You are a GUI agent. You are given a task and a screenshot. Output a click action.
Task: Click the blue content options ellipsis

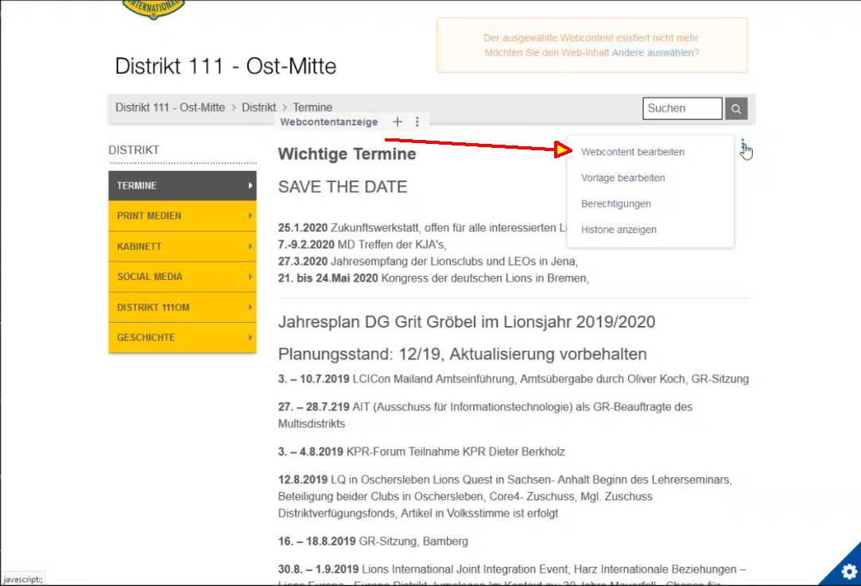[x=743, y=146]
